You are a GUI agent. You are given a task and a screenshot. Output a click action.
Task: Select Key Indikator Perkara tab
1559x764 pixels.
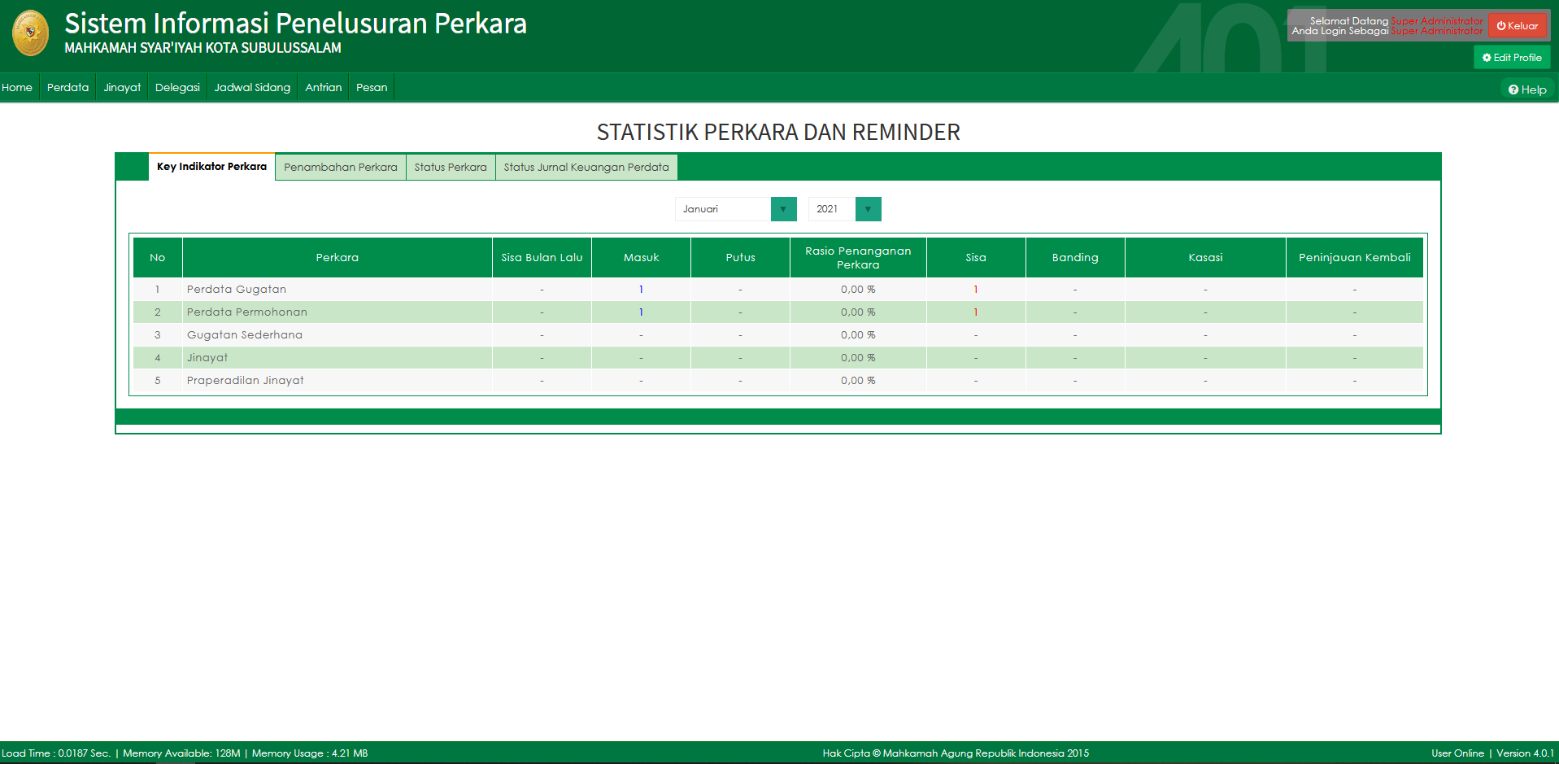[211, 167]
